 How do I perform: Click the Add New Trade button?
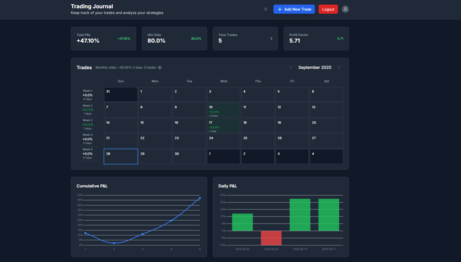(294, 9)
